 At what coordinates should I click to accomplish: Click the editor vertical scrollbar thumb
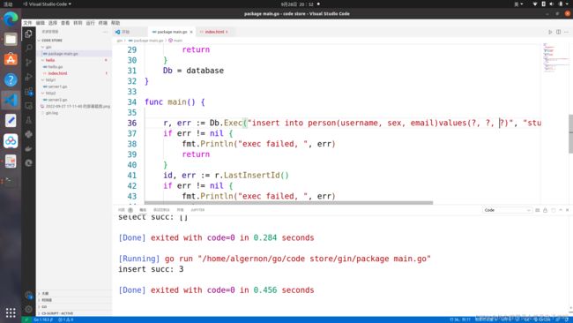[570, 134]
